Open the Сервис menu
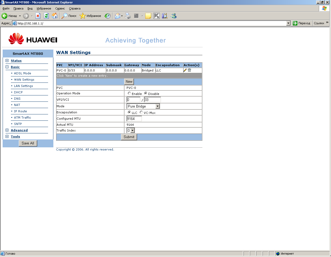This screenshot has width=331, height=257. pos(60,8)
